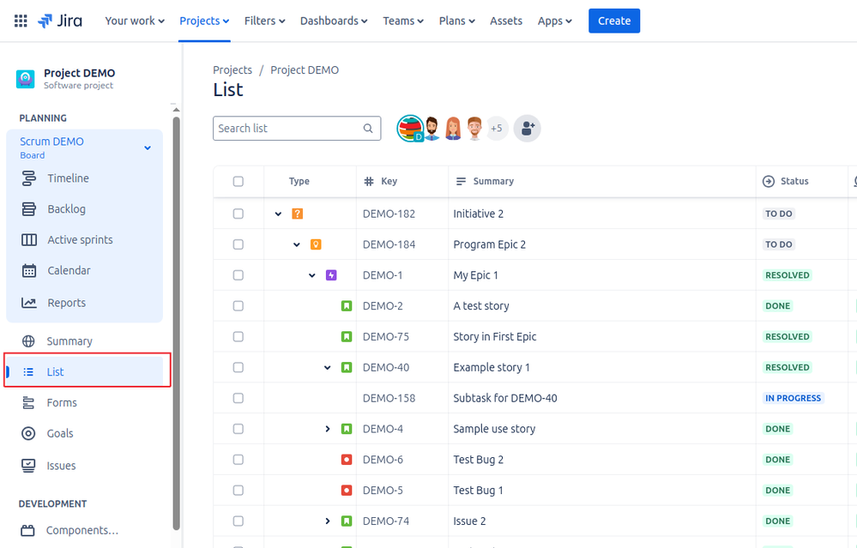Open the Scrum DEMO board dropdown chevron

[x=148, y=148]
